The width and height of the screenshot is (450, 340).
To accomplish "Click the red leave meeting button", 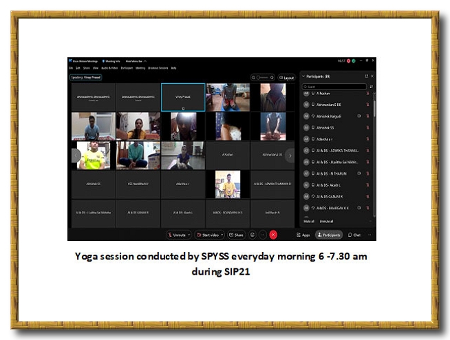I will pos(273,235).
